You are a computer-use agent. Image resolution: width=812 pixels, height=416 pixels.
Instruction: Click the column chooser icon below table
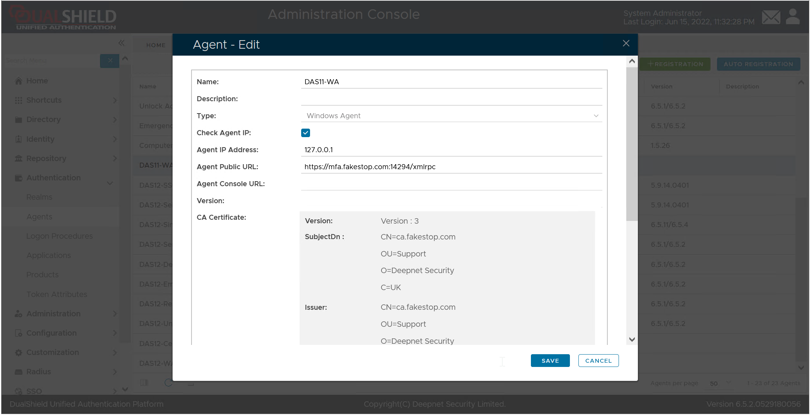pos(144,382)
